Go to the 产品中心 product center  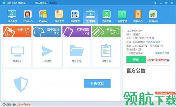click(x=43, y=16)
